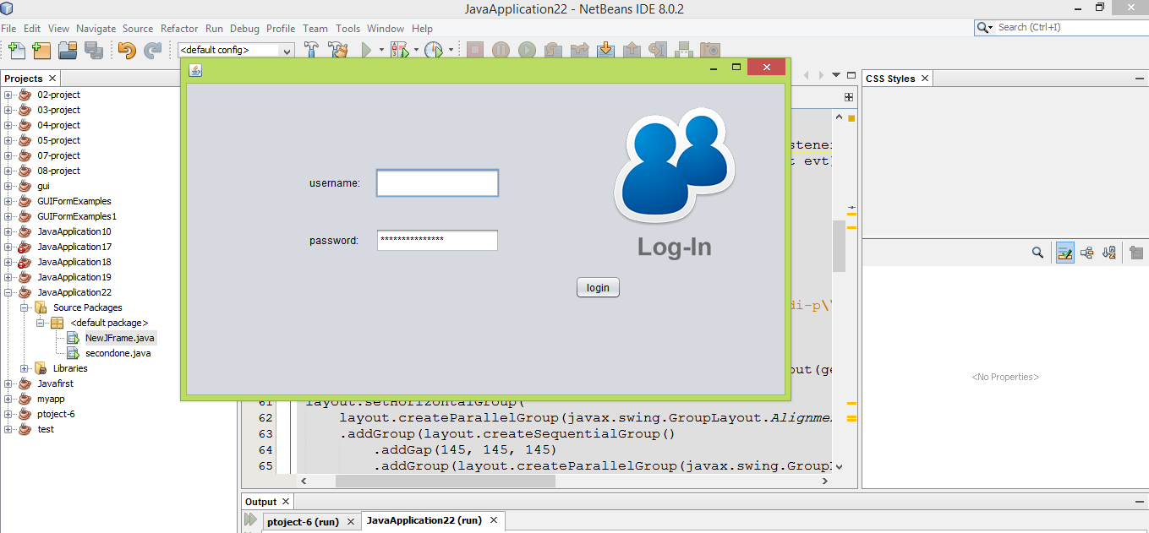Viewport: 1149px width, 533px height.
Task: Expand the Libraries folder node
Action: tap(25, 368)
